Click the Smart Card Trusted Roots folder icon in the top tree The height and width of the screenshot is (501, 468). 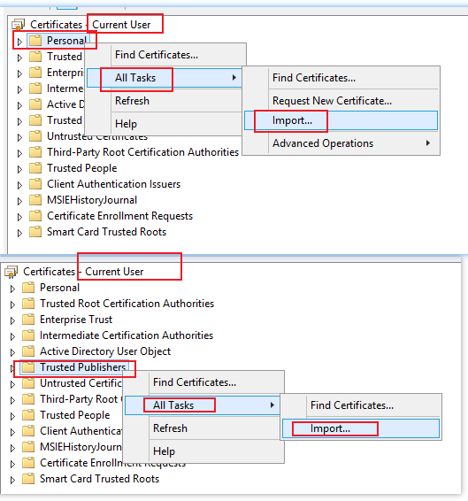(x=35, y=232)
